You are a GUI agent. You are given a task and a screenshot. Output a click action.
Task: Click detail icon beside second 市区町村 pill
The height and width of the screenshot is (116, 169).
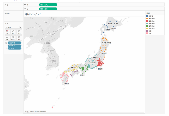[x=6, y=45]
